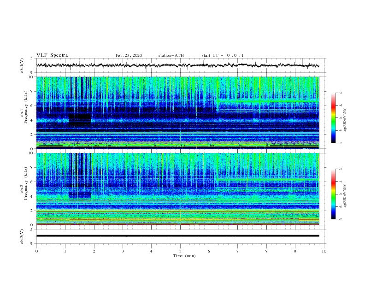Image resolution: width=365 pixels, height=282 pixels.
Task: Click the date 'Feb. 23, 2020'
Action: [x=129, y=55]
